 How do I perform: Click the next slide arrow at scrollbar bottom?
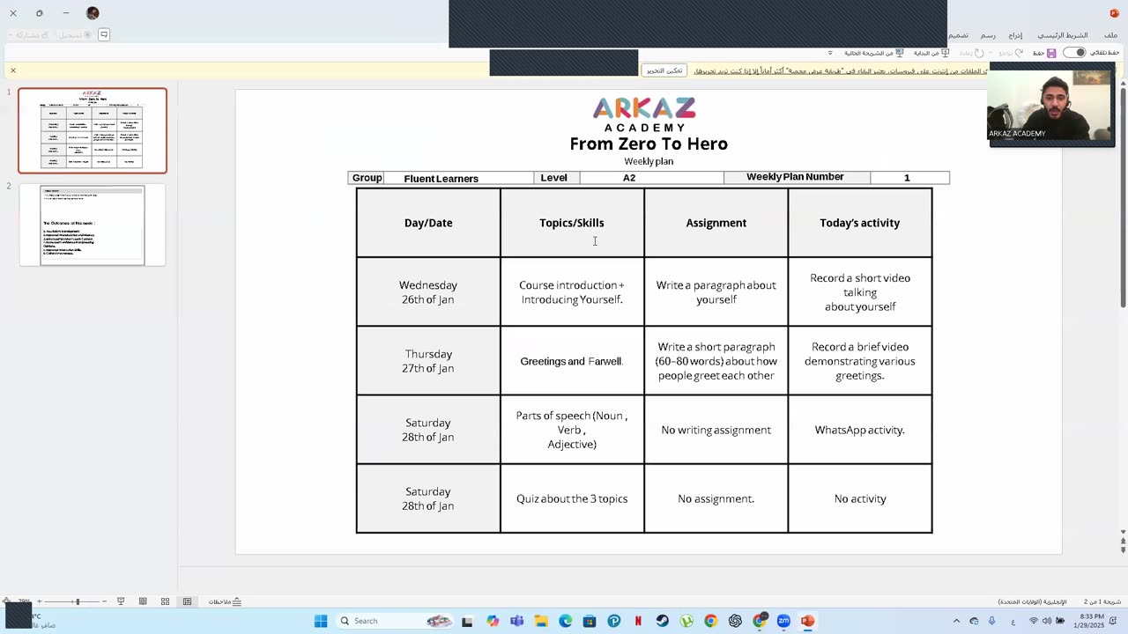coord(1123,550)
